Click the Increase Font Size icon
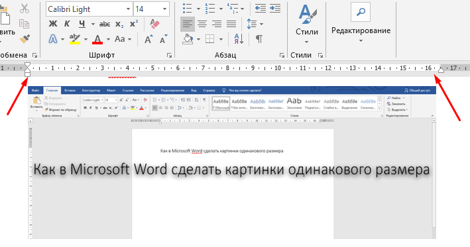The height and width of the screenshot is (247, 470). coord(148,39)
